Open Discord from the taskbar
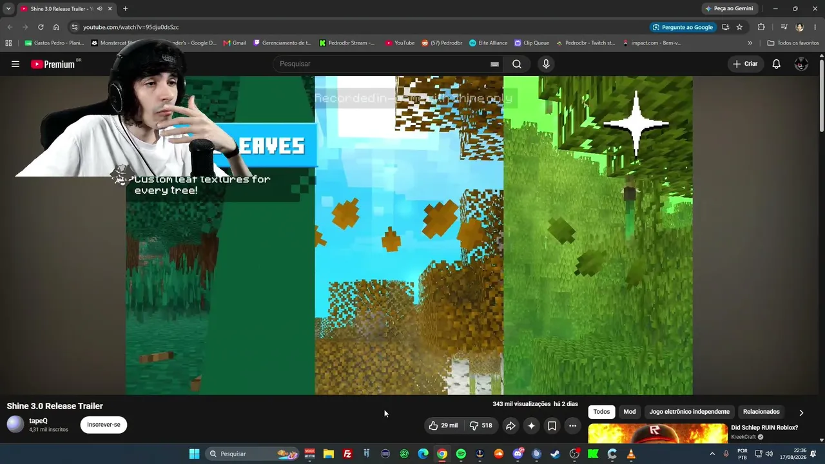Viewport: 825px width, 464px height. point(518,454)
